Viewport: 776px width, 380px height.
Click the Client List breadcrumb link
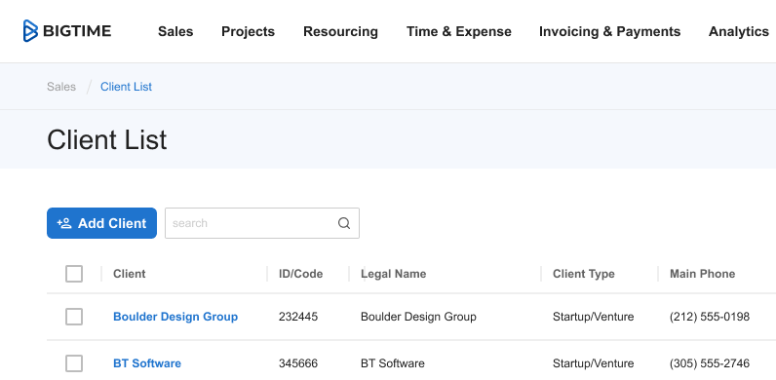point(126,87)
